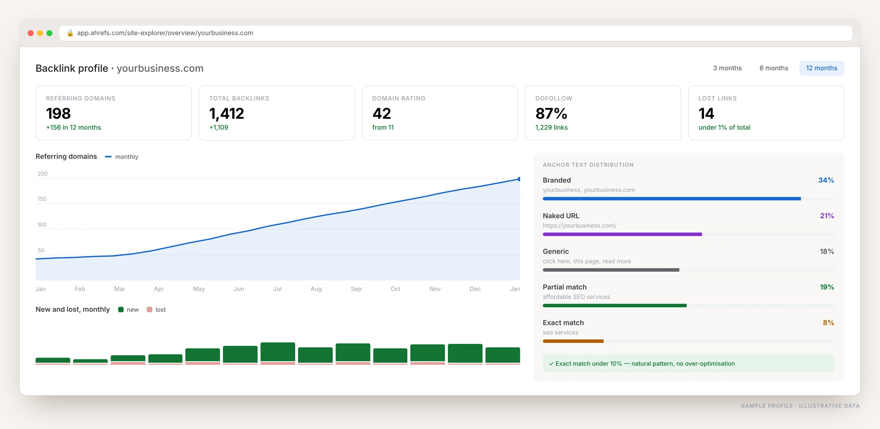The height and width of the screenshot is (429, 880).
Task: Click the 34% Branded value
Action: coord(826,180)
